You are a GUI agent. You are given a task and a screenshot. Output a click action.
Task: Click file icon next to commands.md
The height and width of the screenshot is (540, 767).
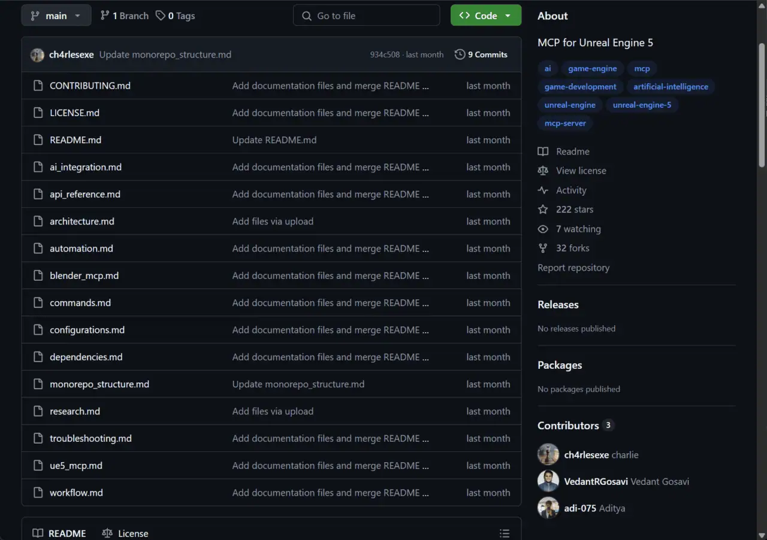tap(38, 303)
